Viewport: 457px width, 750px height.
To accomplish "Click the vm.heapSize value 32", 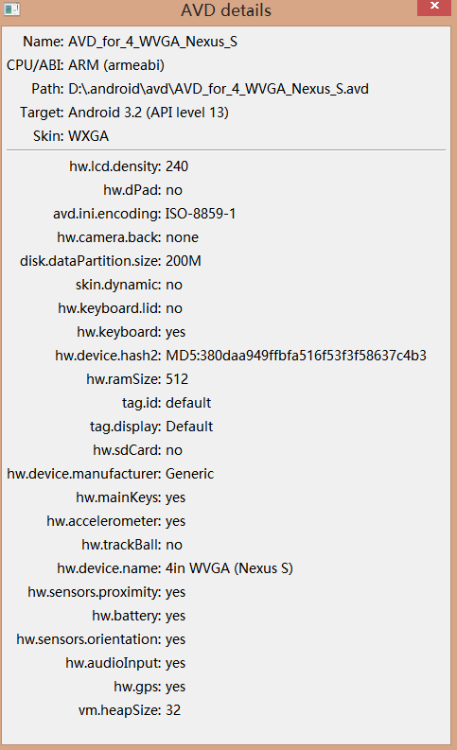I will pyautogui.click(x=173, y=710).
